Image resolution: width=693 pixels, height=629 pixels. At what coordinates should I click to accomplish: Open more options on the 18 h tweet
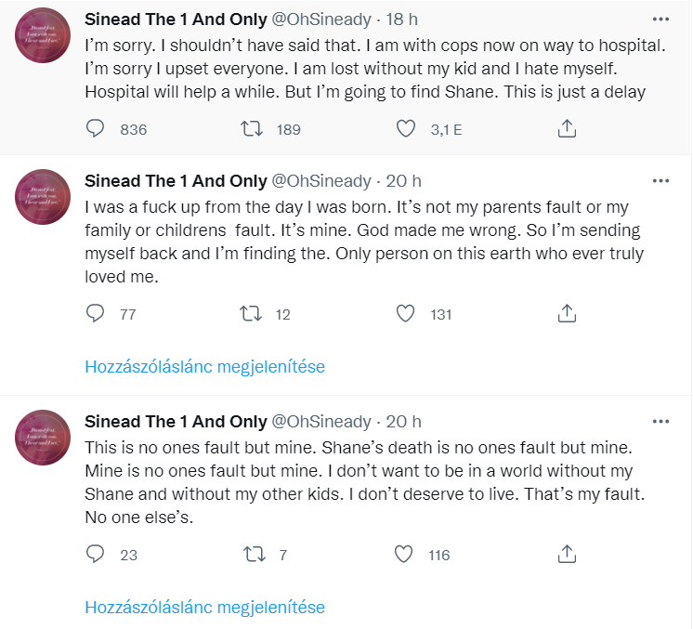pos(660,20)
